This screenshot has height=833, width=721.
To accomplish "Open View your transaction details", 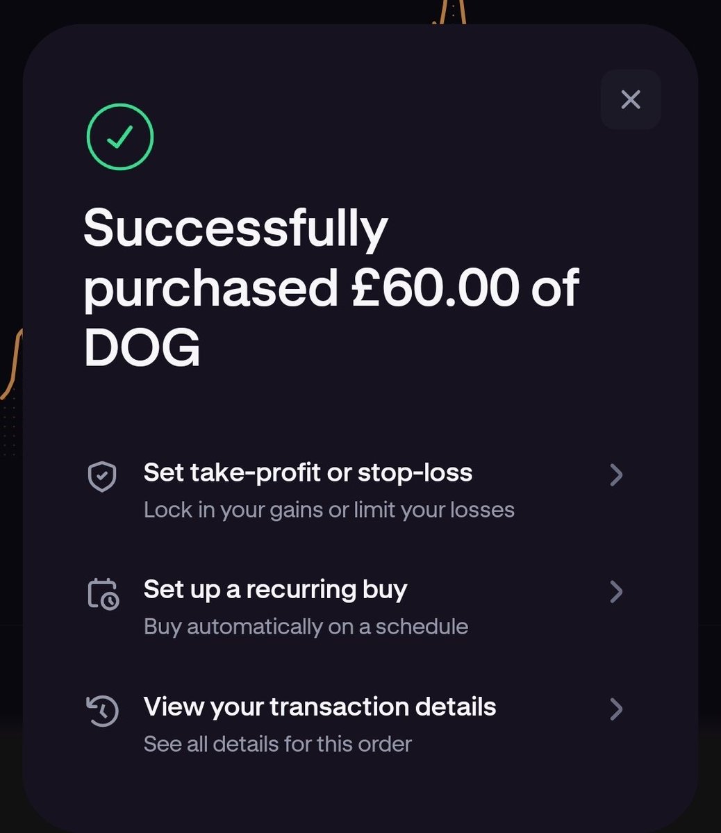I will tap(320, 707).
